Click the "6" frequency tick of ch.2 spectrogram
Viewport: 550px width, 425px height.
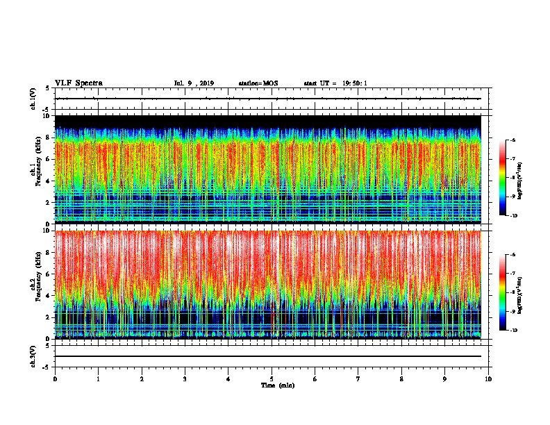[x=48, y=274]
